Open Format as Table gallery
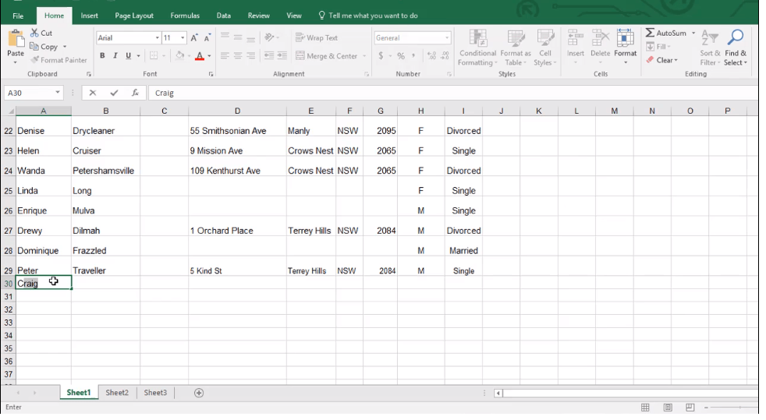The width and height of the screenshot is (766, 420). [516, 48]
